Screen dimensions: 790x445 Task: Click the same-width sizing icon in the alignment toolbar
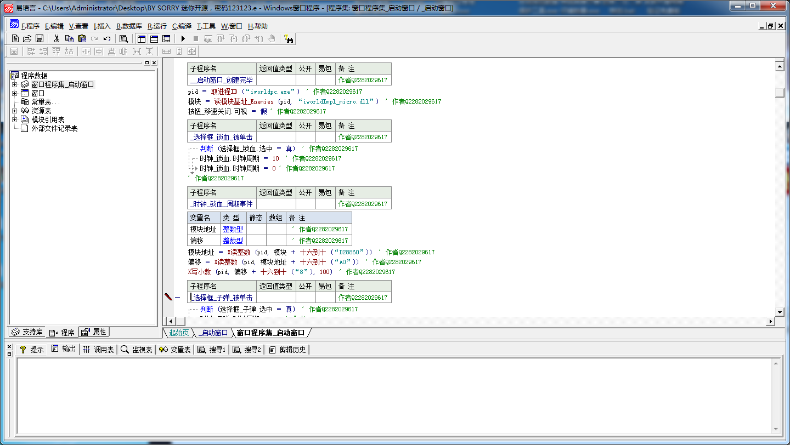point(167,51)
